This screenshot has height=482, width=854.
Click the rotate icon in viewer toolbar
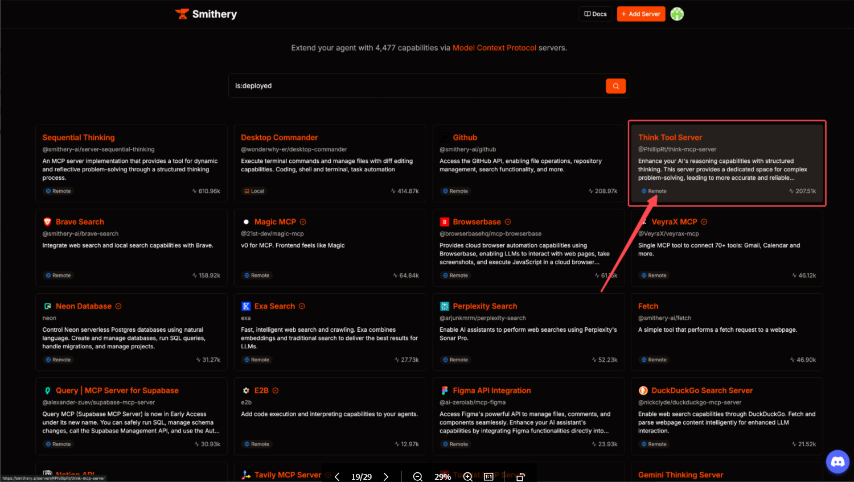(x=520, y=477)
